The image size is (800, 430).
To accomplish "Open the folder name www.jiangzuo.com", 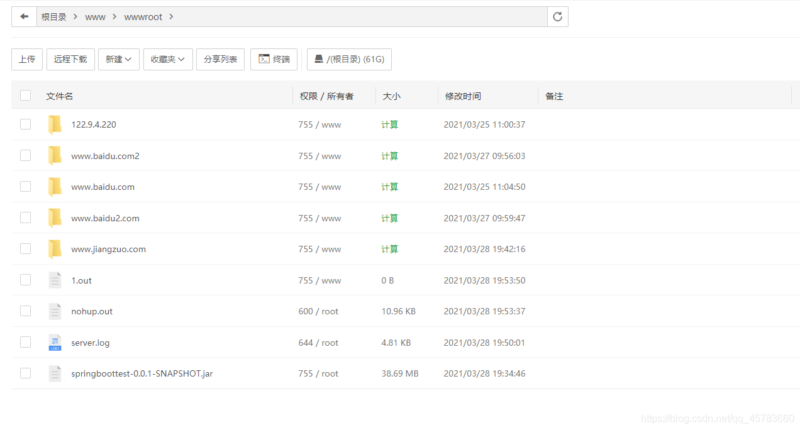I will click(108, 249).
